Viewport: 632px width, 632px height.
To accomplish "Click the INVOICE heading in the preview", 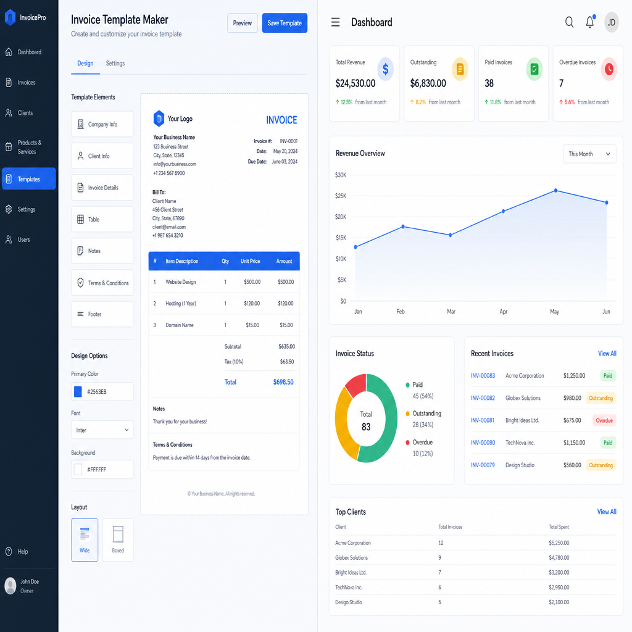I will pos(281,120).
